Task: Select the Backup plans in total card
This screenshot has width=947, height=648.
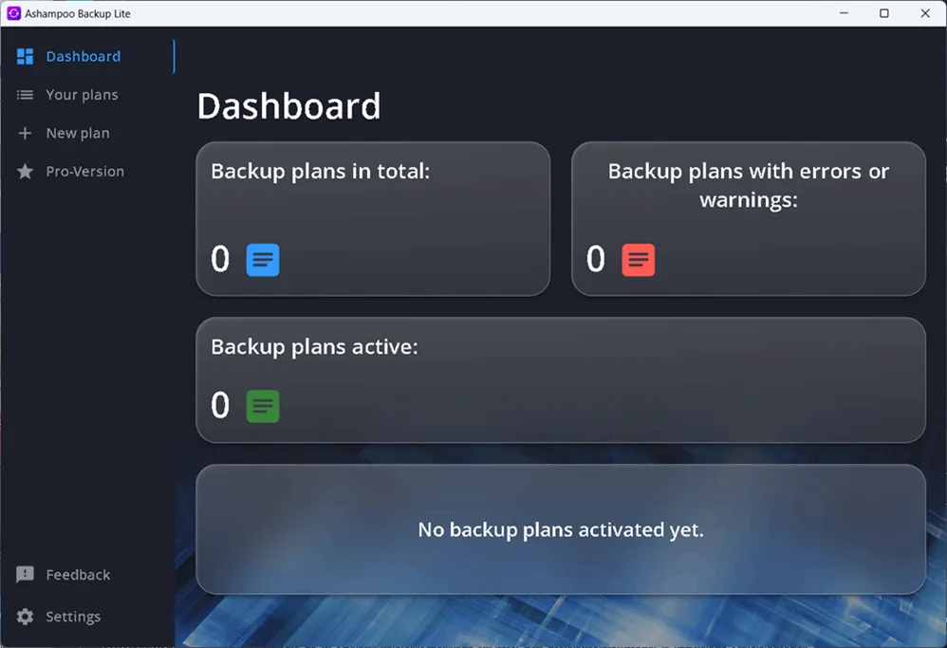Action: pyautogui.click(x=373, y=218)
